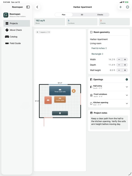
Task: Tap the Kitchen opening icon
Action: click(91, 103)
